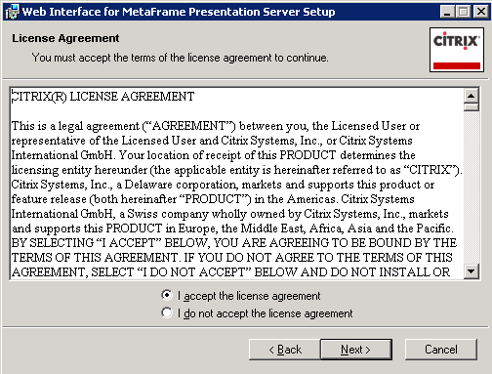492x374 pixels.
Task: Click inside the license agreement text box
Action: 236,184
